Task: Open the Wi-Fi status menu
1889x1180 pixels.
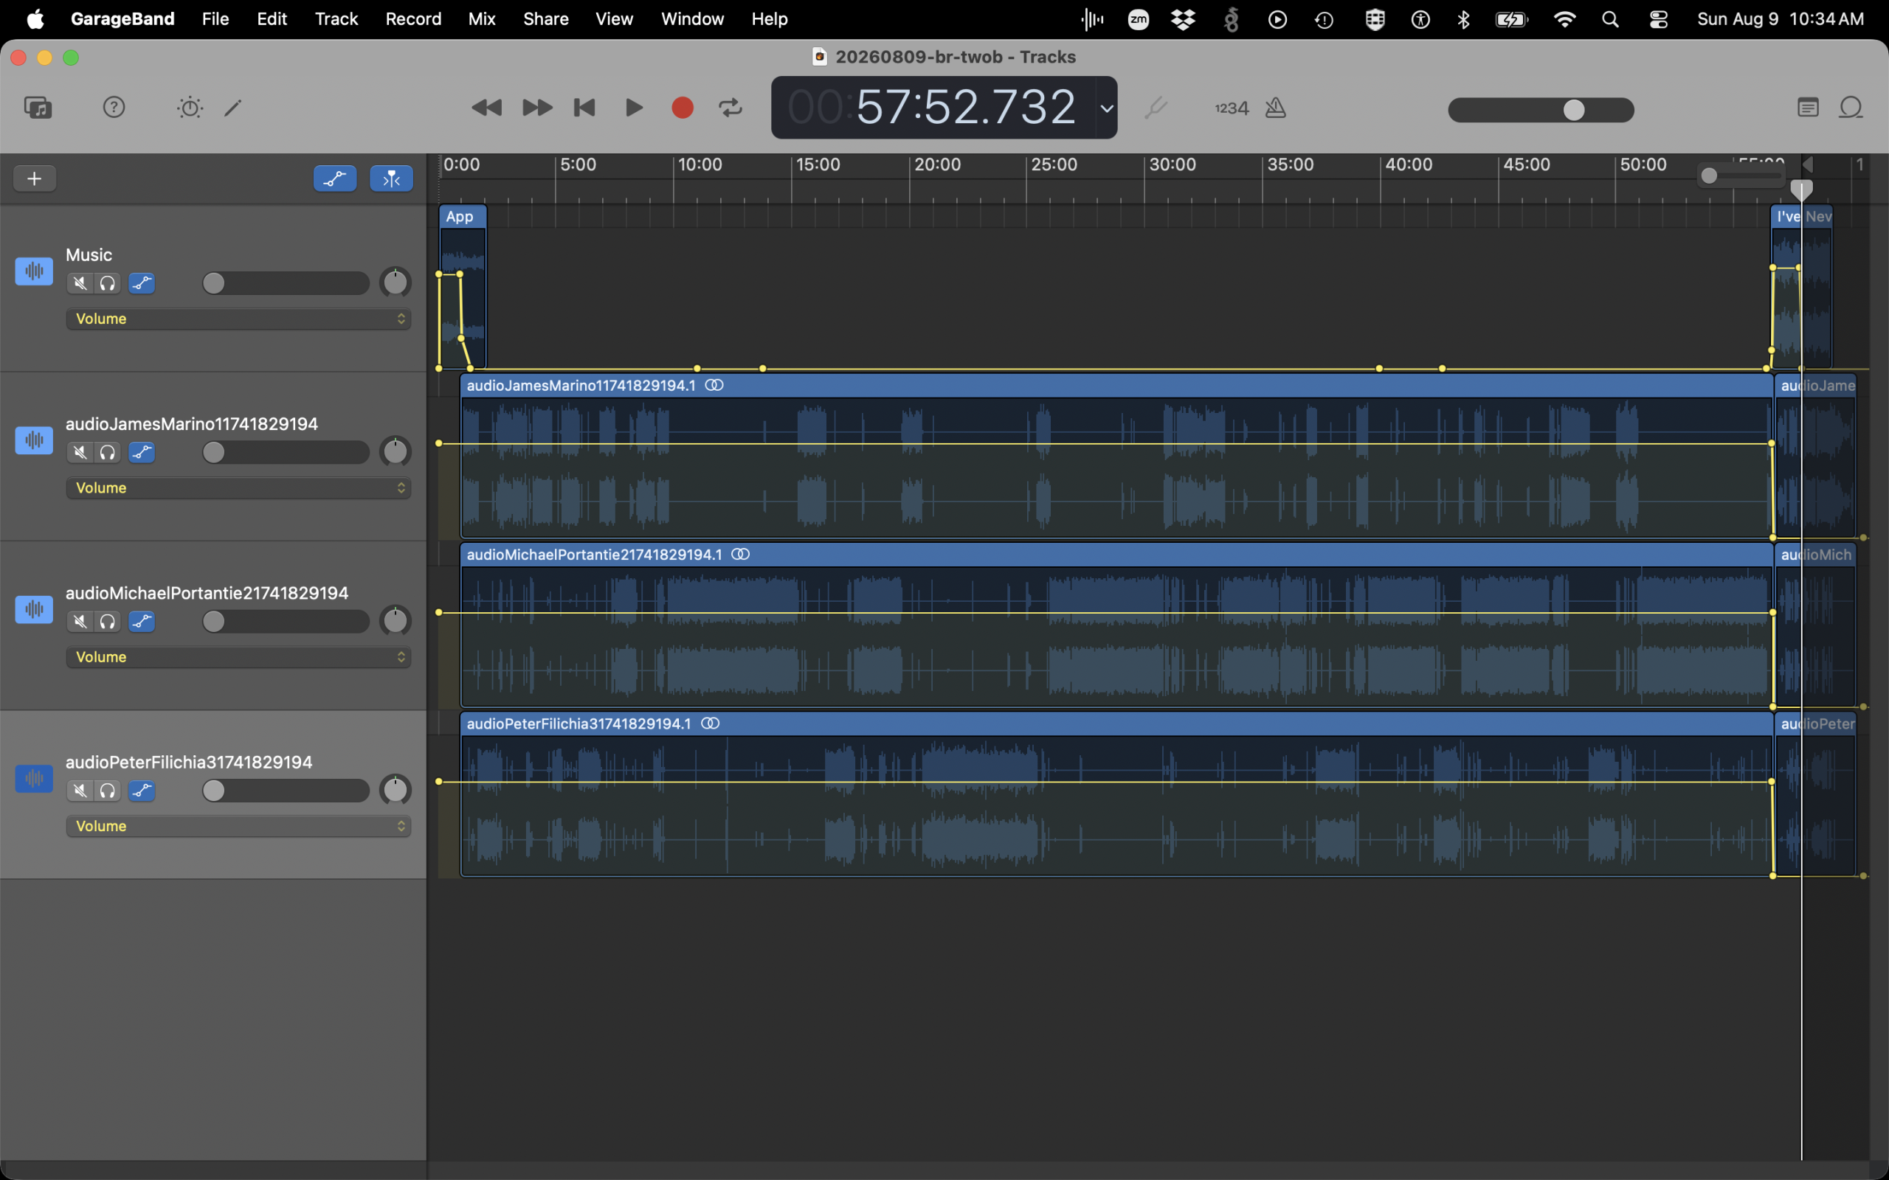Action: pos(1564,19)
